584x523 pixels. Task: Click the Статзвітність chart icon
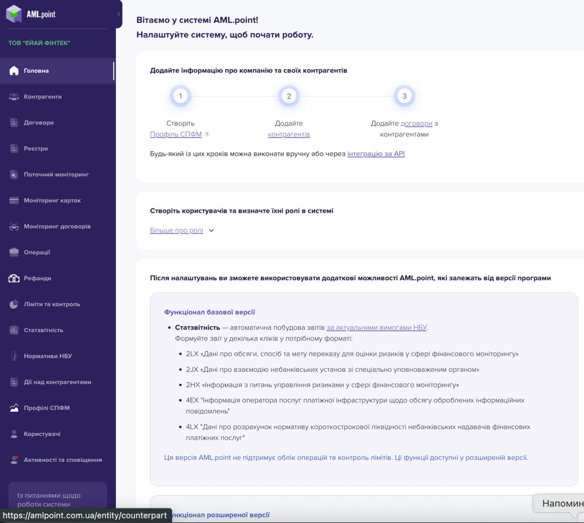14,330
